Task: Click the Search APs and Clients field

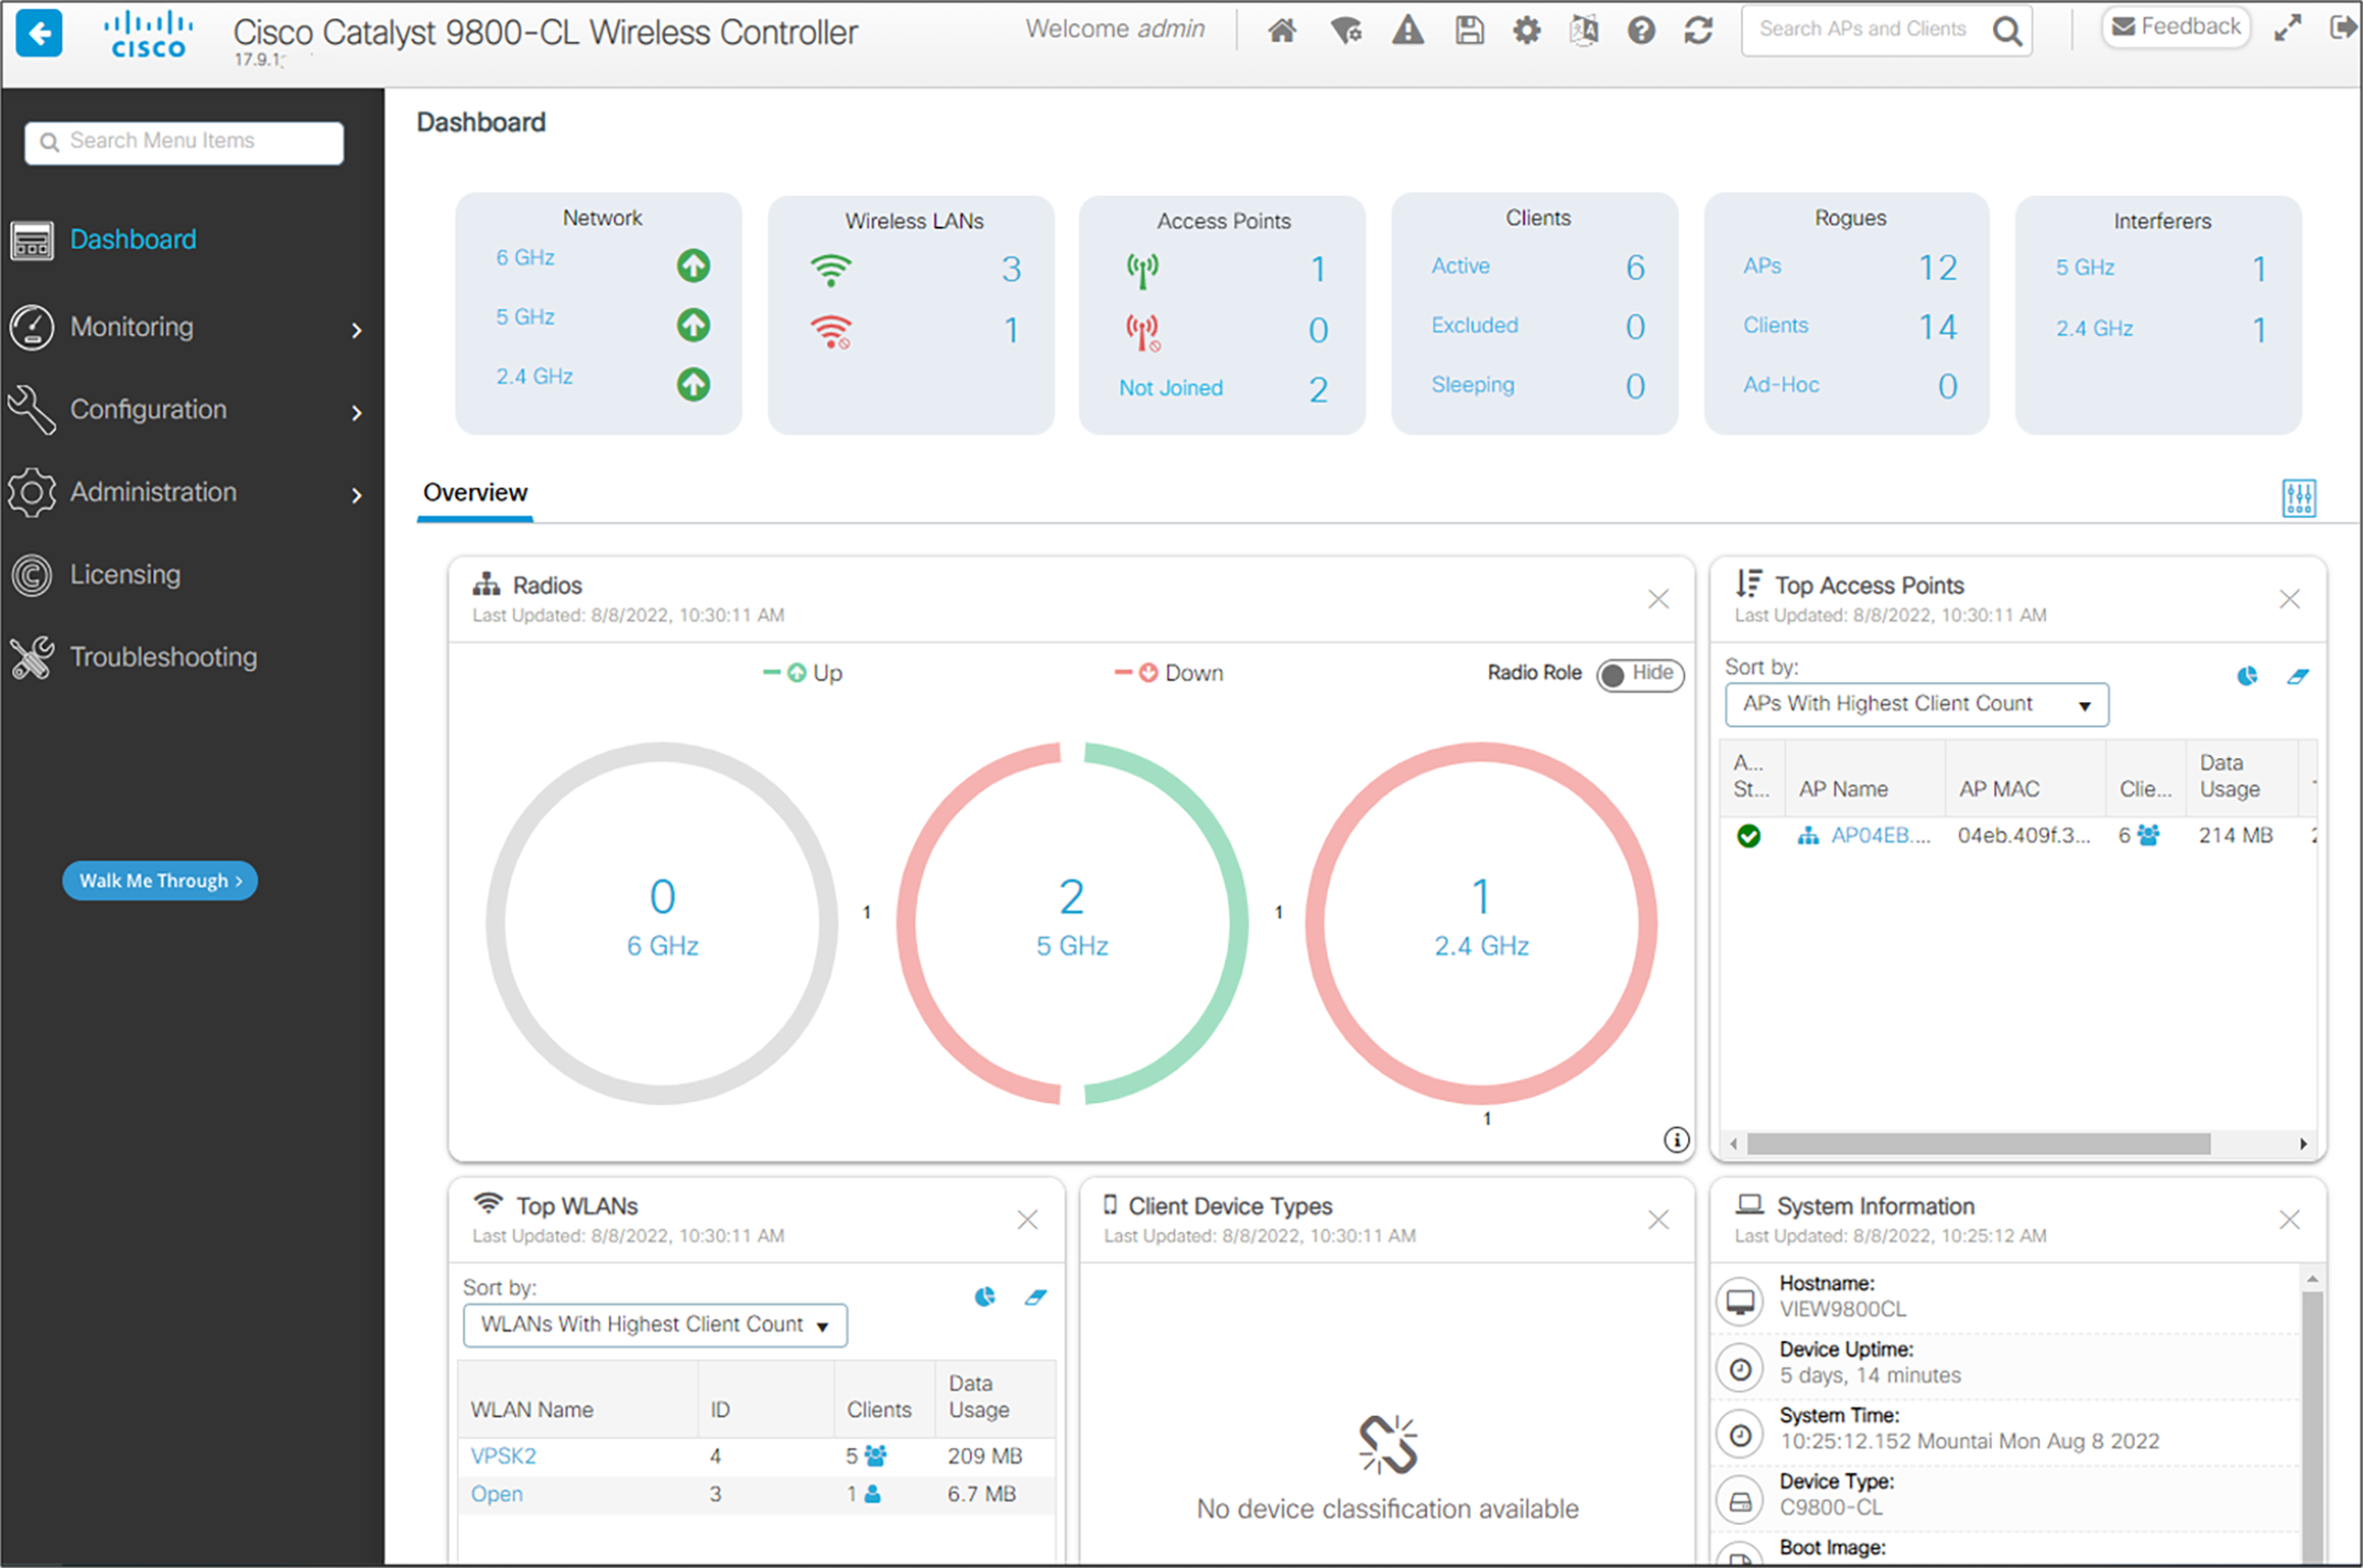Action: [x=1862, y=30]
